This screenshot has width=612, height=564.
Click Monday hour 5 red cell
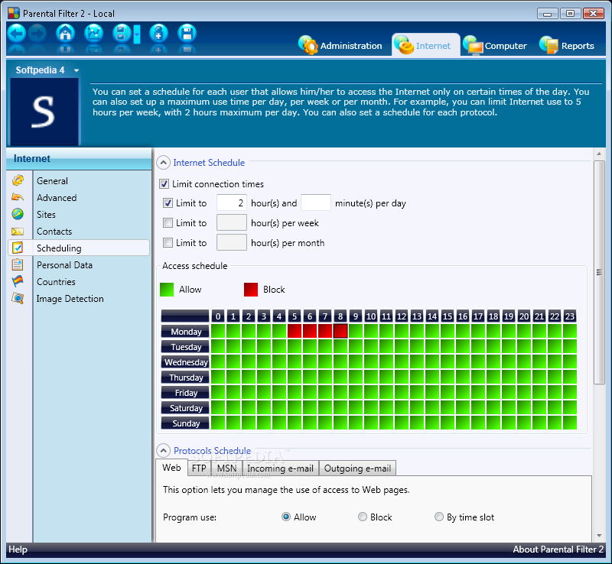click(295, 331)
